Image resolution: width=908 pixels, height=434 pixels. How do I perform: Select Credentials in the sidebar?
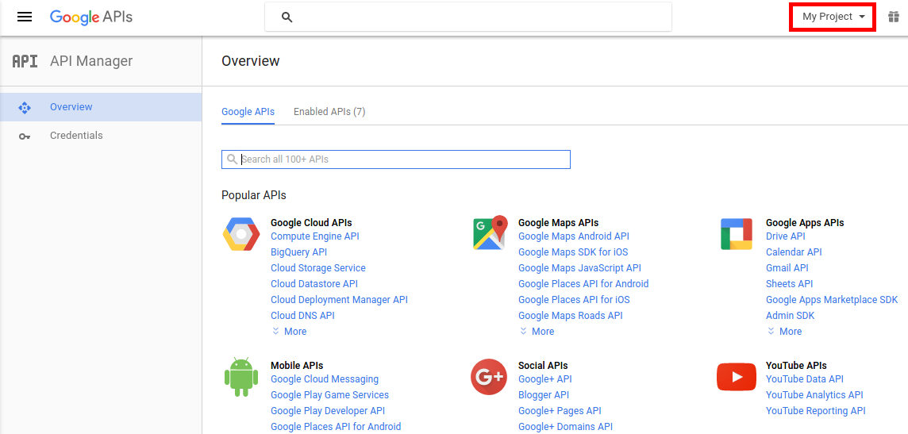(101, 136)
